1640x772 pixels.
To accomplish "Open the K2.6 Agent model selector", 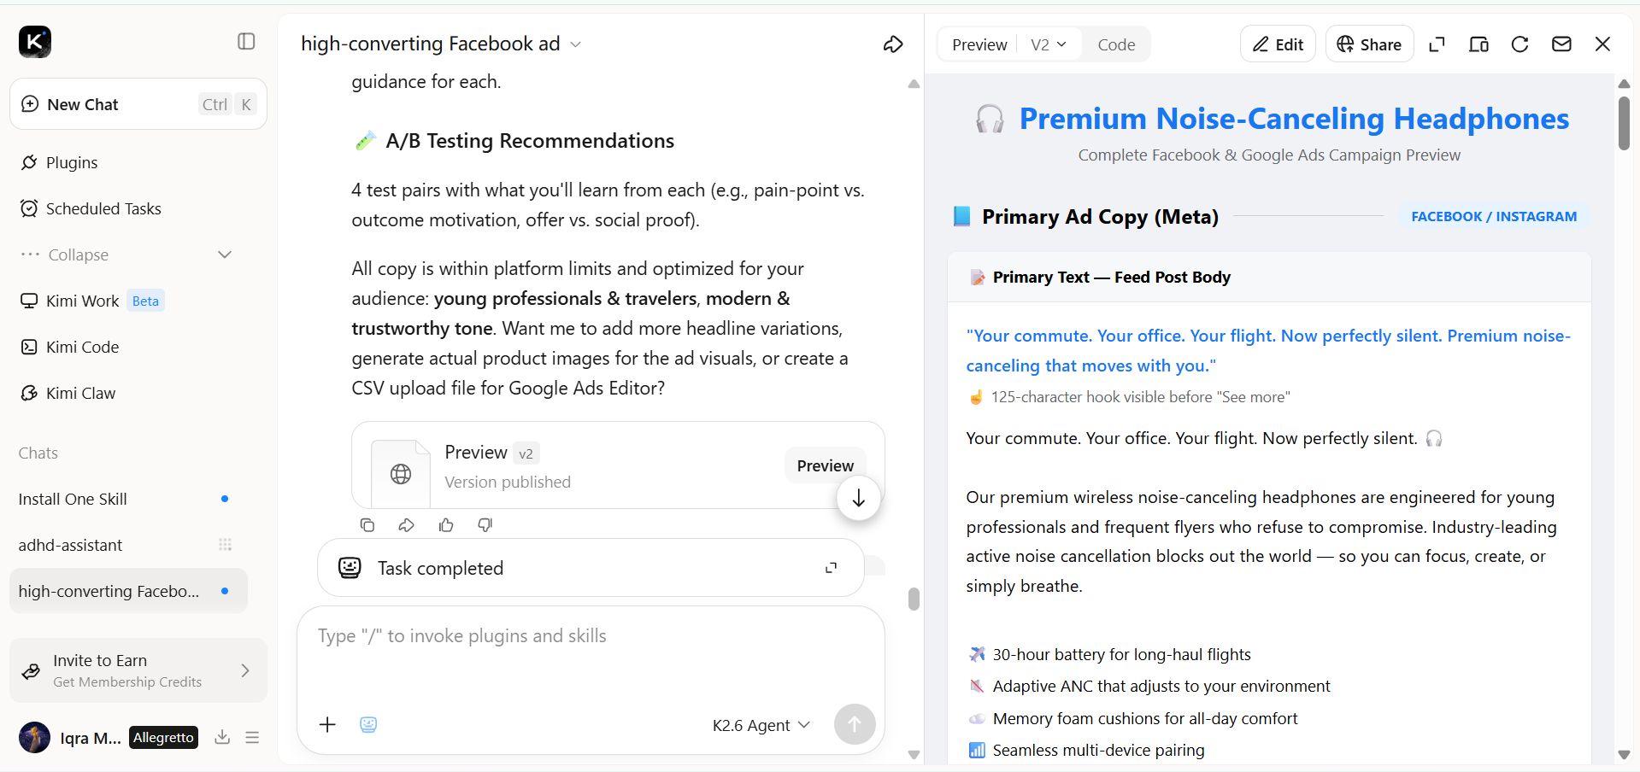I will (x=761, y=725).
